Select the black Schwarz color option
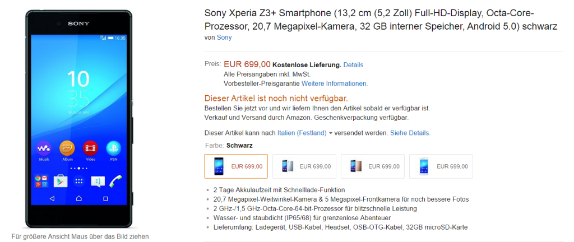This screenshot has width=574, height=242. (236, 166)
